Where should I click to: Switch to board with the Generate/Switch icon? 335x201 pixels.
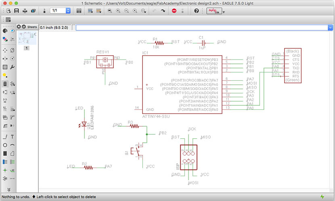point(44,10)
